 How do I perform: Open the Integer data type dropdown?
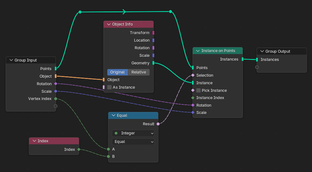click(x=133, y=133)
